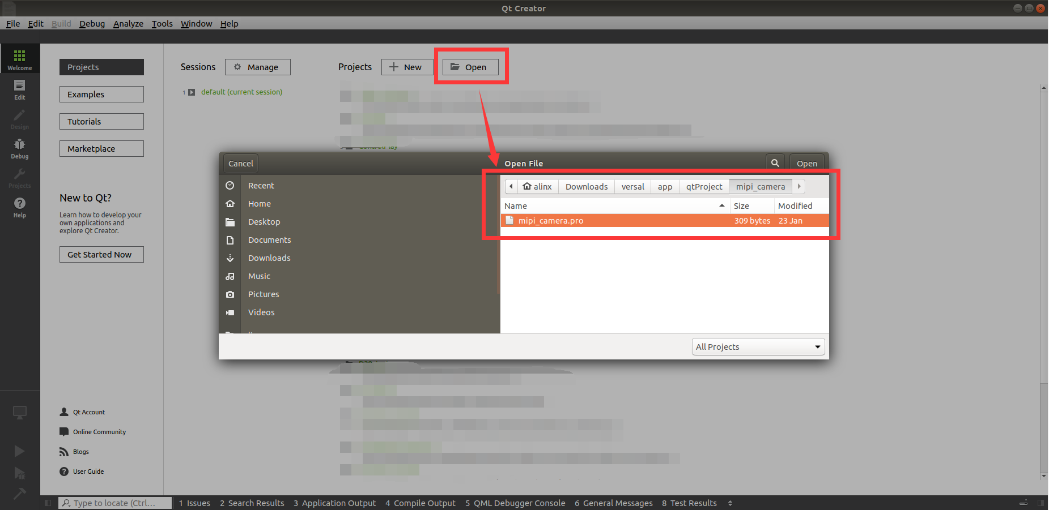1049x510 pixels.
Task: Sort files by the Name column header
Action: [614, 206]
